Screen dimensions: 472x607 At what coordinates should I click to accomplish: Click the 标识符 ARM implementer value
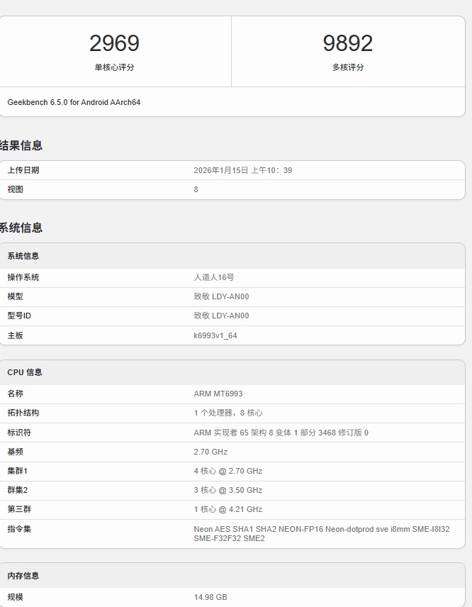281,433
